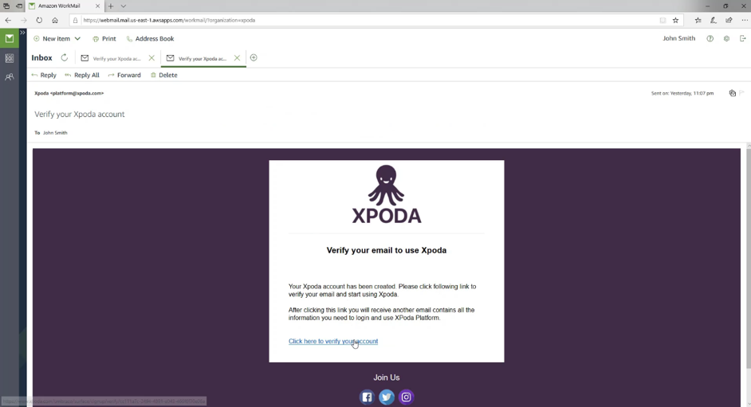Viewport: 751px width, 407px height.
Task: Flag this message
Action: click(742, 92)
